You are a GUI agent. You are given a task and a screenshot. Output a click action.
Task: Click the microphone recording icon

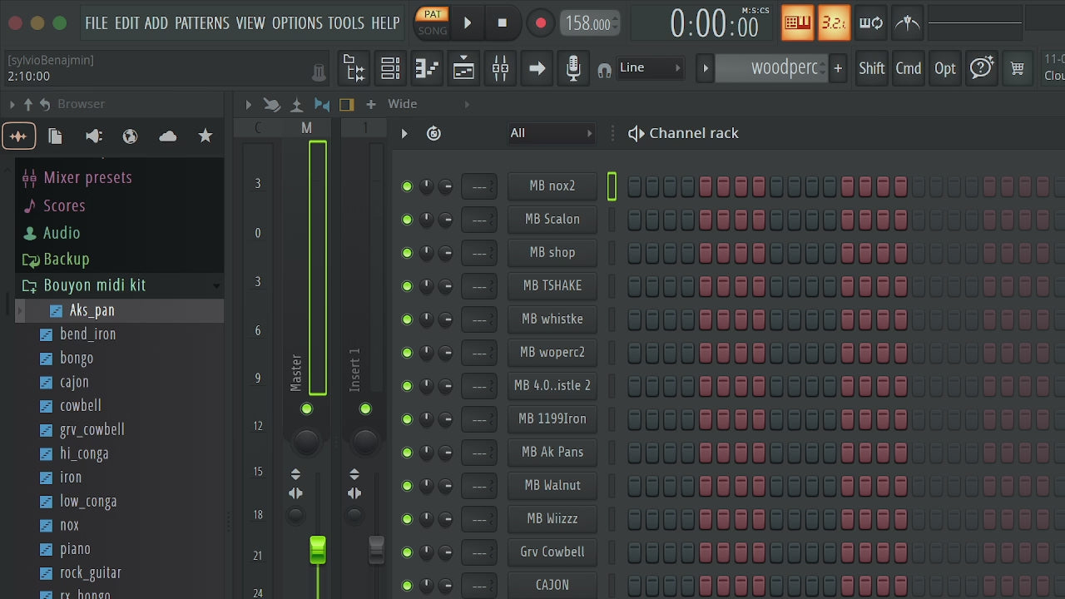pyautogui.click(x=573, y=68)
